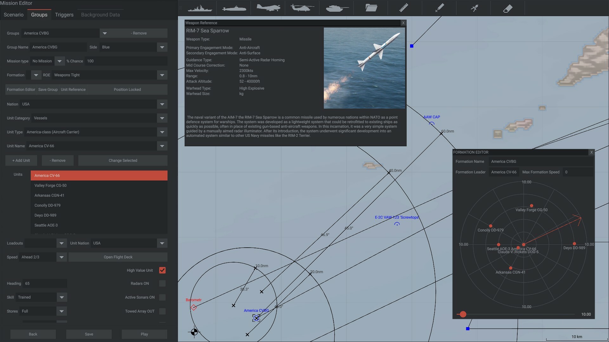
Task: Select the naval vessel toolbar icon
Action: coord(199,8)
